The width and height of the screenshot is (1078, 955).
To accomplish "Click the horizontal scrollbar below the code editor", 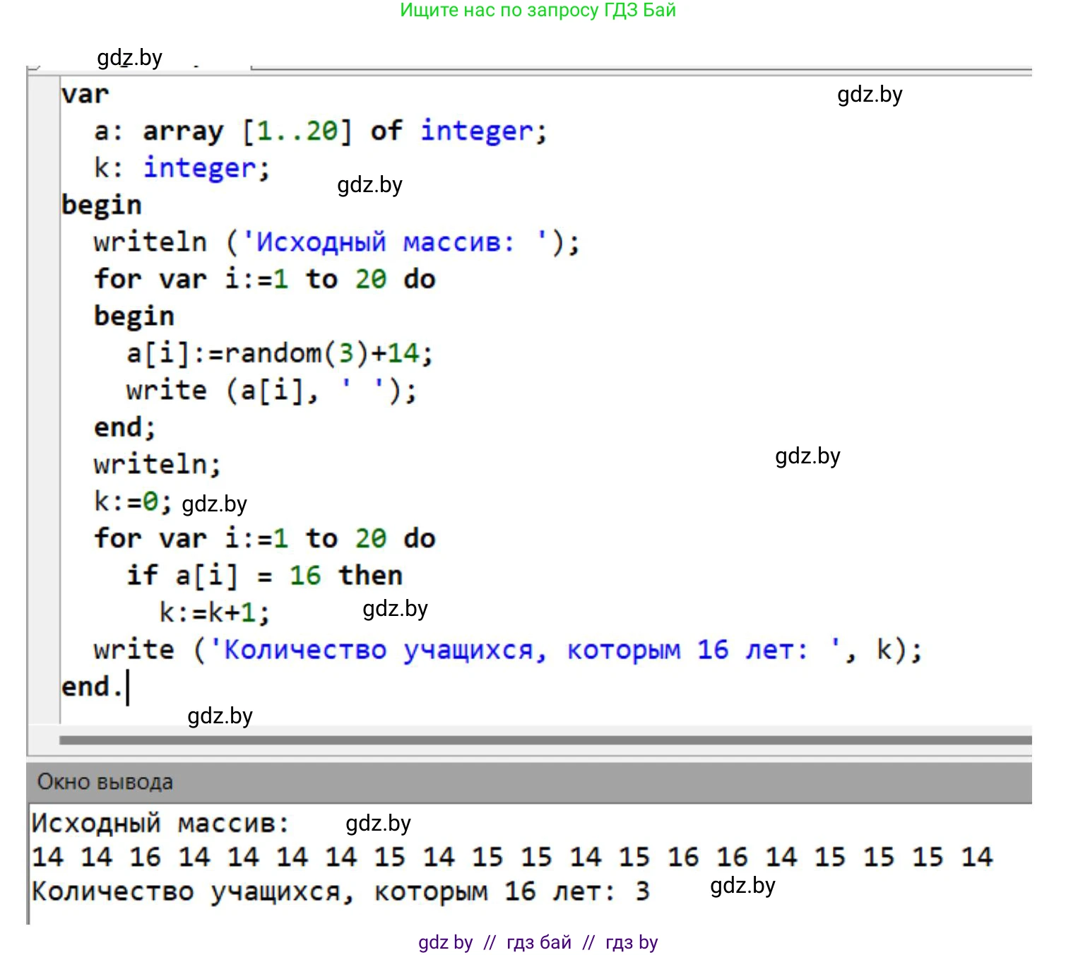I will 544,740.
